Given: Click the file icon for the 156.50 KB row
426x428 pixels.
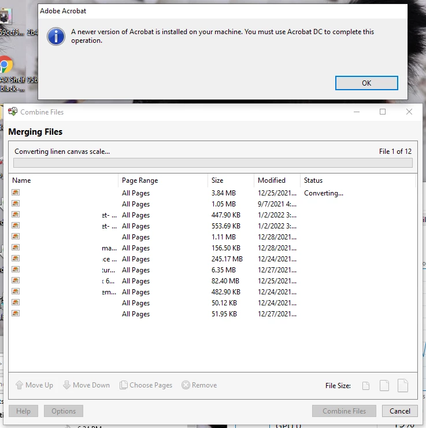Looking at the screenshot, I should pos(16,248).
